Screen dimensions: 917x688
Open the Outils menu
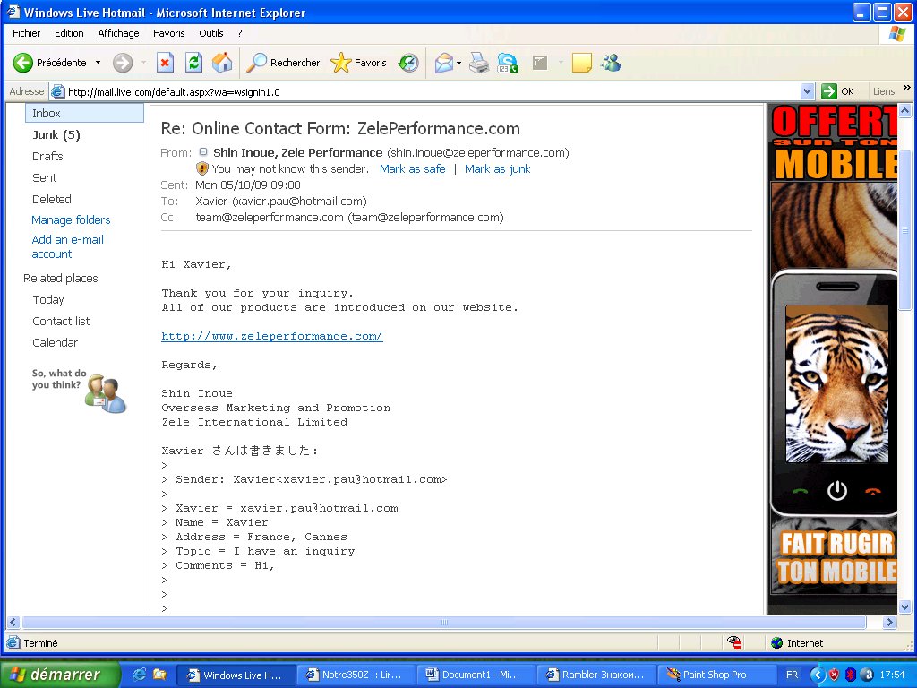point(211,33)
